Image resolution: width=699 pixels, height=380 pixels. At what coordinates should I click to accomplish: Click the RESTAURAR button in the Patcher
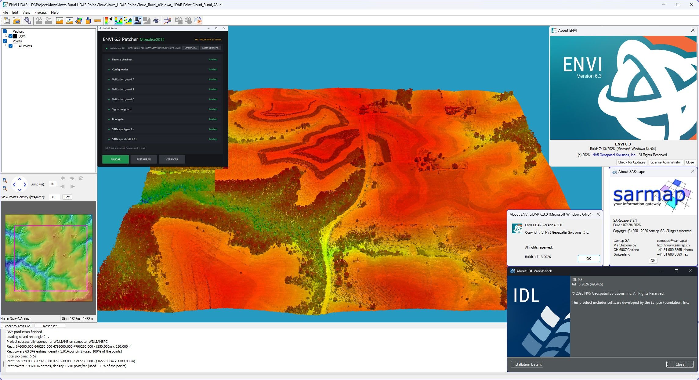tap(144, 160)
